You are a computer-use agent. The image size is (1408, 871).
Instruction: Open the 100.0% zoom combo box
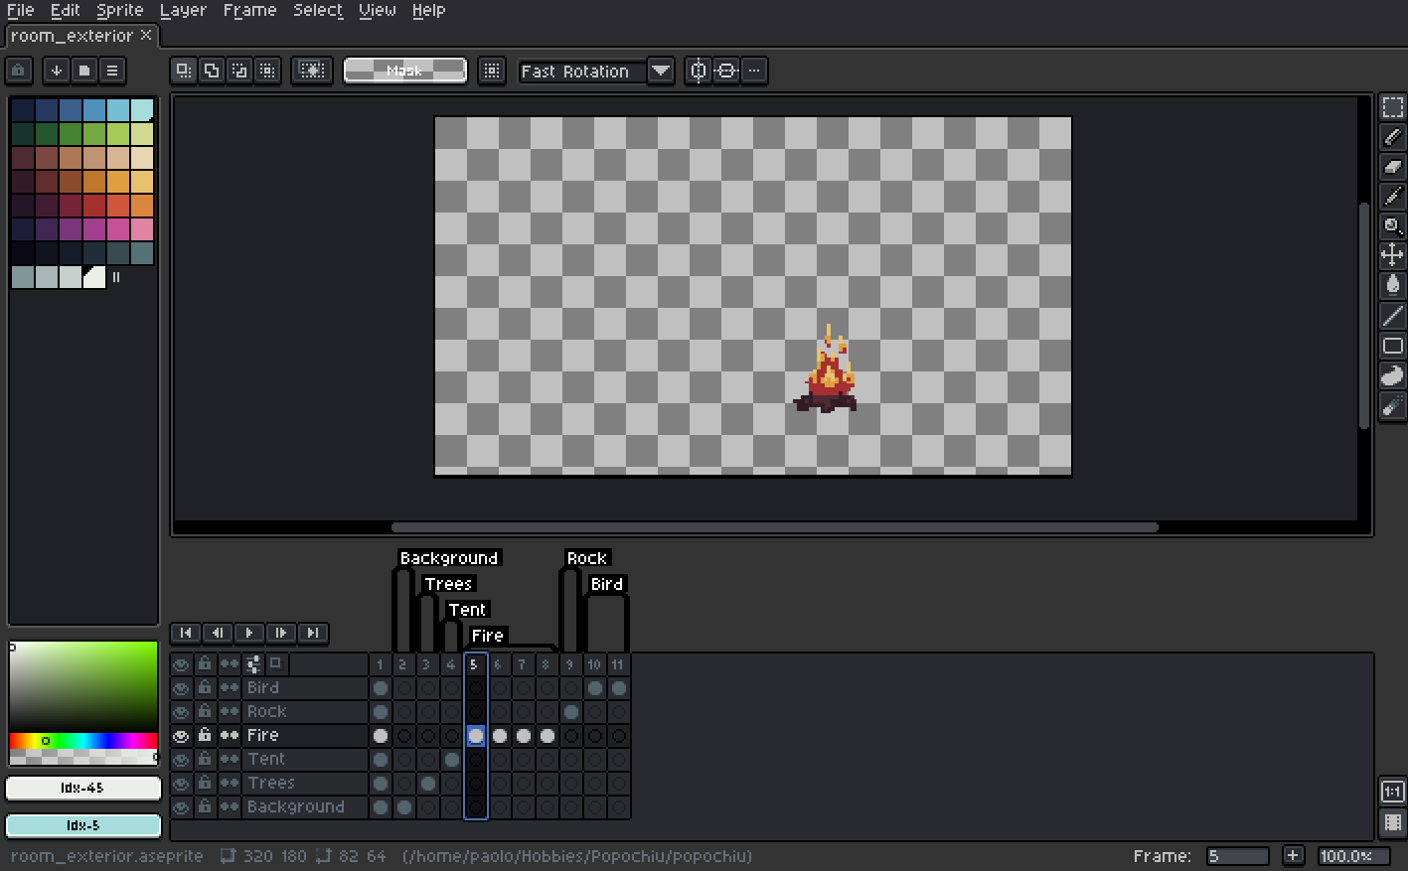(1353, 856)
